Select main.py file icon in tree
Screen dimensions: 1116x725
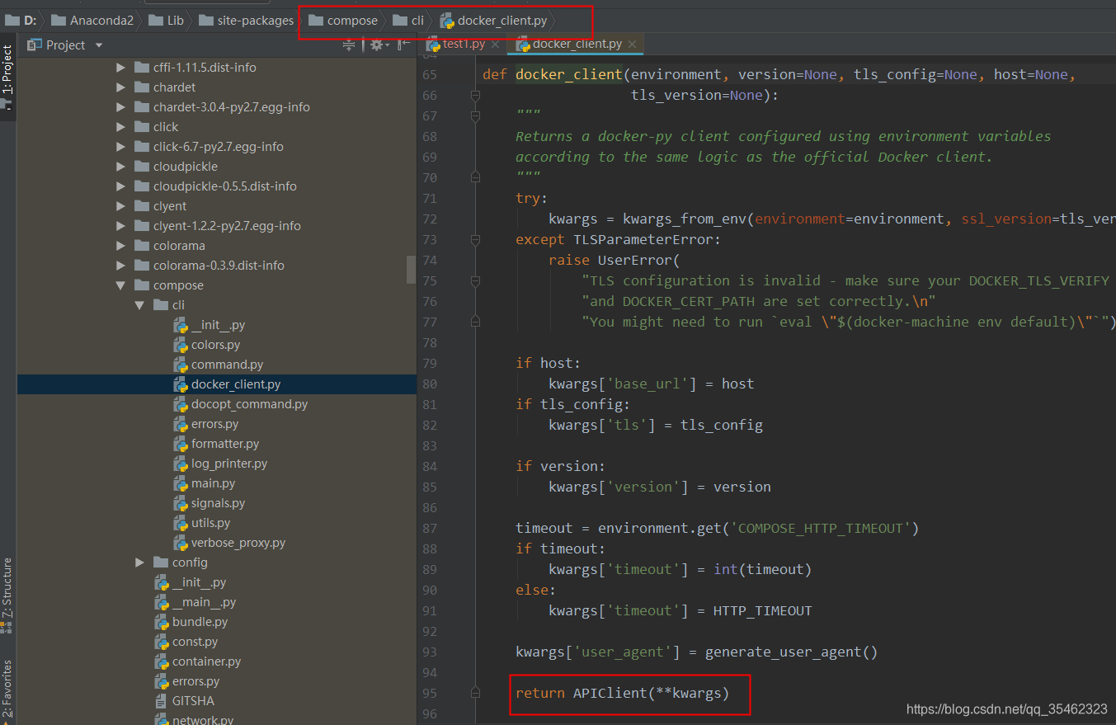[181, 483]
